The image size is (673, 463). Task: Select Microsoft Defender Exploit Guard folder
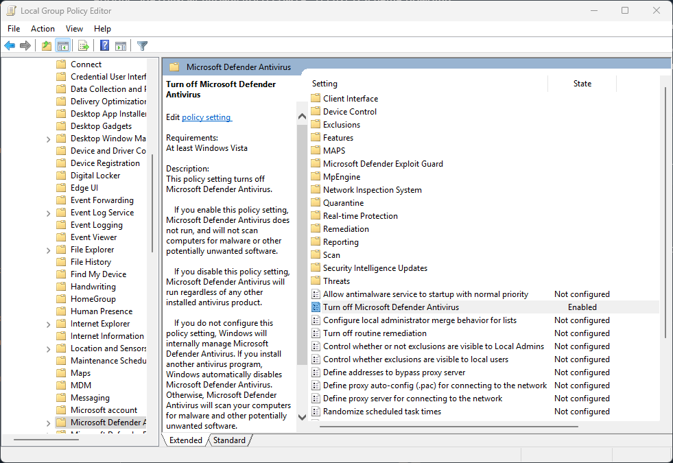click(x=383, y=164)
